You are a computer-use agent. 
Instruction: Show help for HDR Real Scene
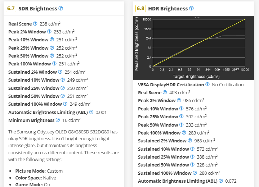click(165, 92)
